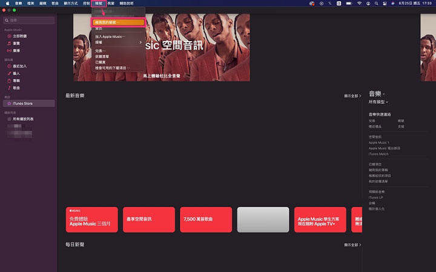Open the 顯示方式 (View) menu
Image resolution: width=436 pixels, height=272 pixels.
click(x=71, y=4)
